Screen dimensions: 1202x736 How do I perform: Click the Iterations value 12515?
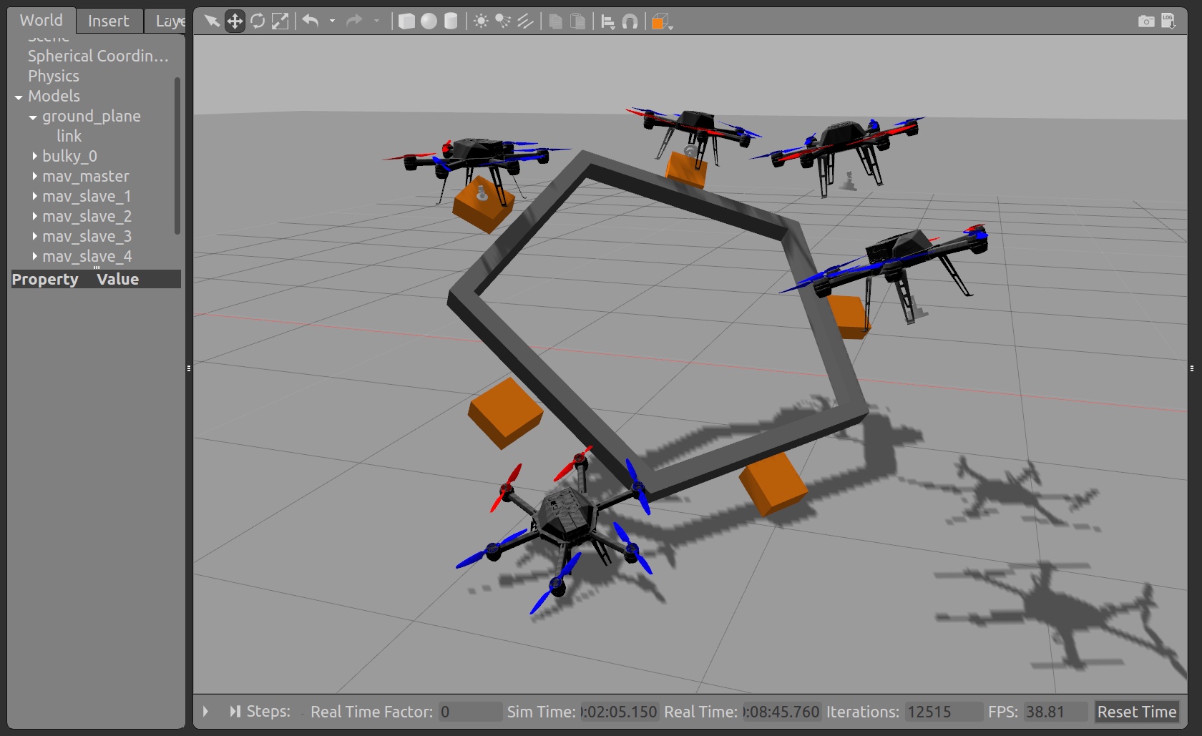[944, 712]
